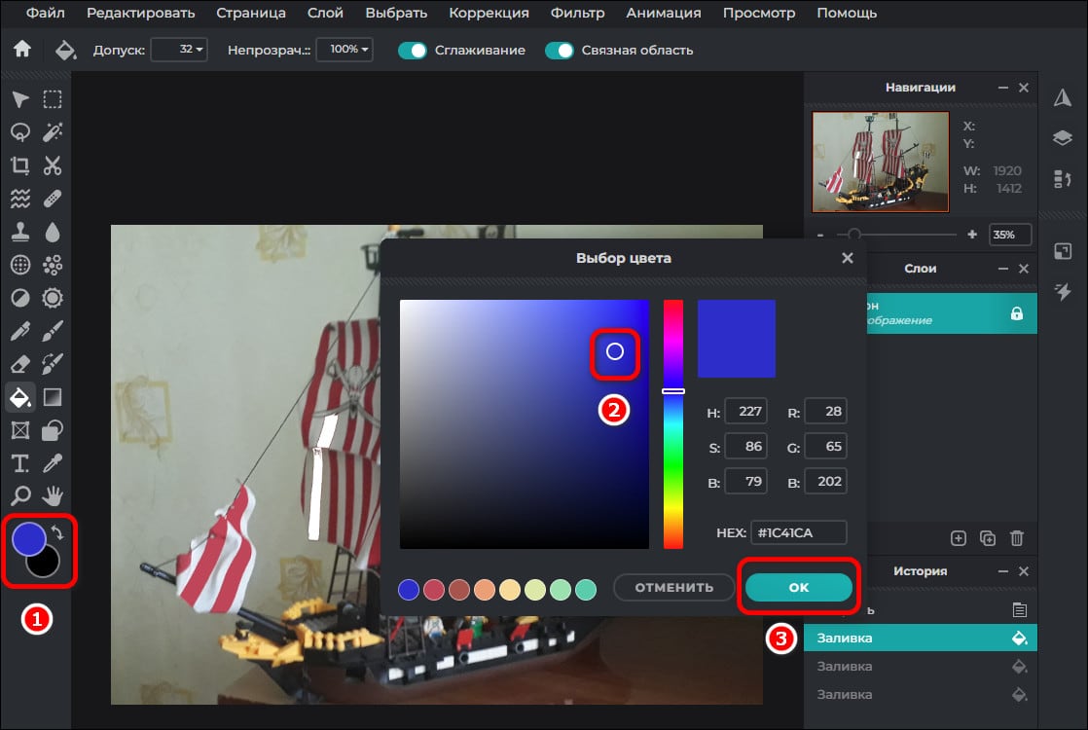Screen dimensions: 1088x730
Task: Select the Crop tool
Action: pyautogui.click(x=20, y=165)
